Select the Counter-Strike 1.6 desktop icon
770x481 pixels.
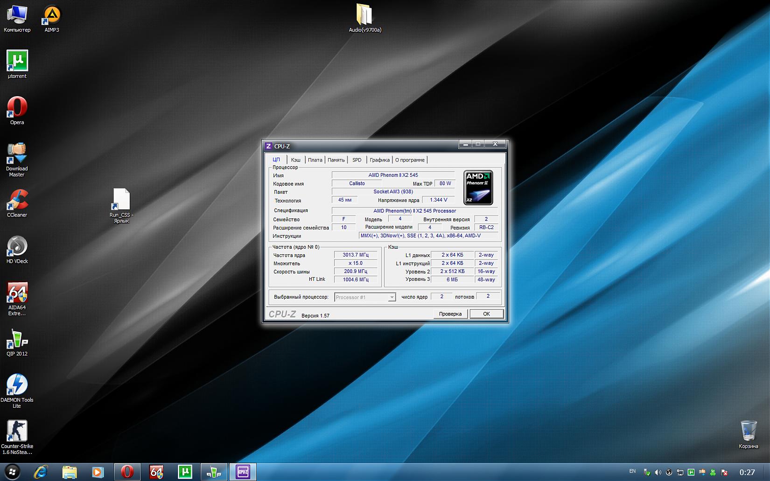(x=17, y=431)
